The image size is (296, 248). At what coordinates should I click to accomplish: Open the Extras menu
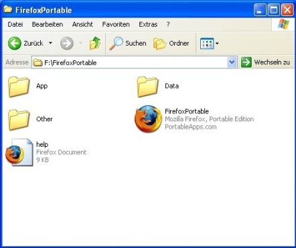pyautogui.click(x=148, y=24)
